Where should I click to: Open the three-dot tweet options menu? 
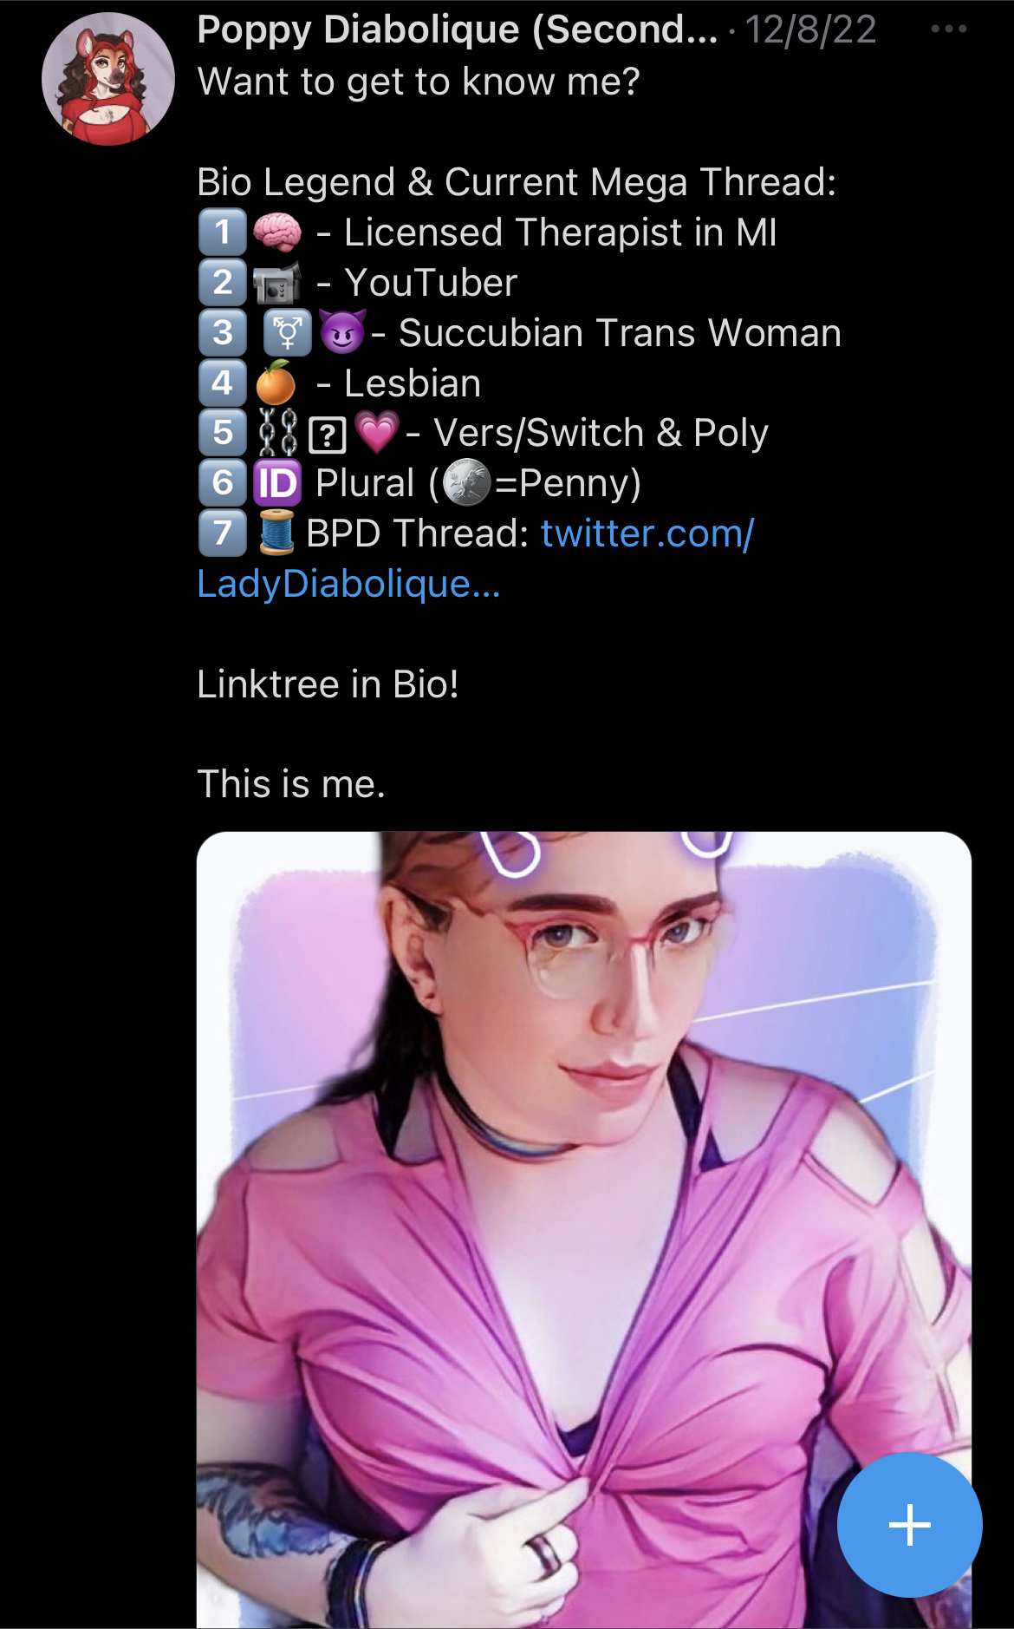point(948,29)
